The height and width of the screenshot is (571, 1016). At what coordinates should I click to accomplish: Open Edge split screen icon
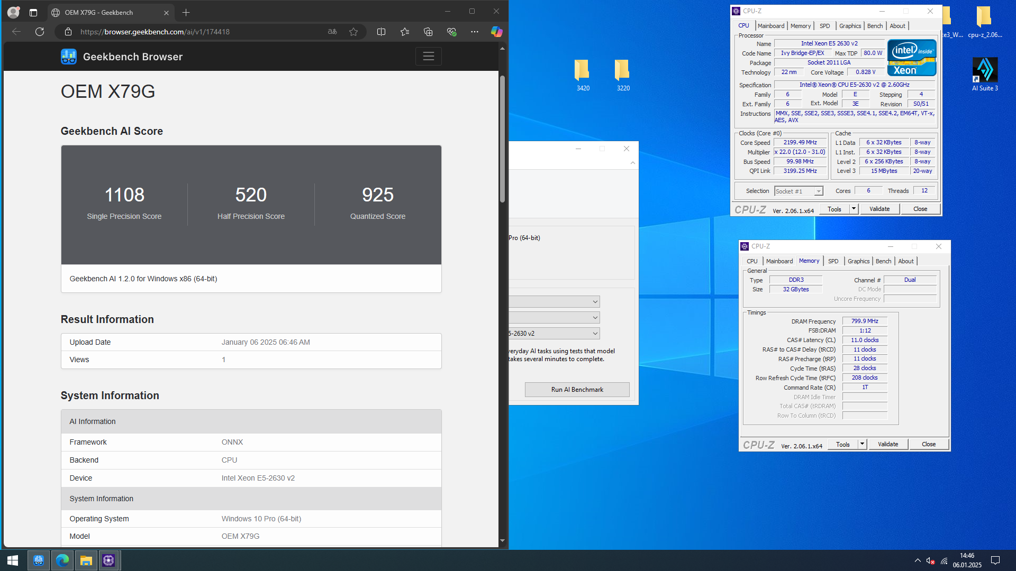click(381, 32)
